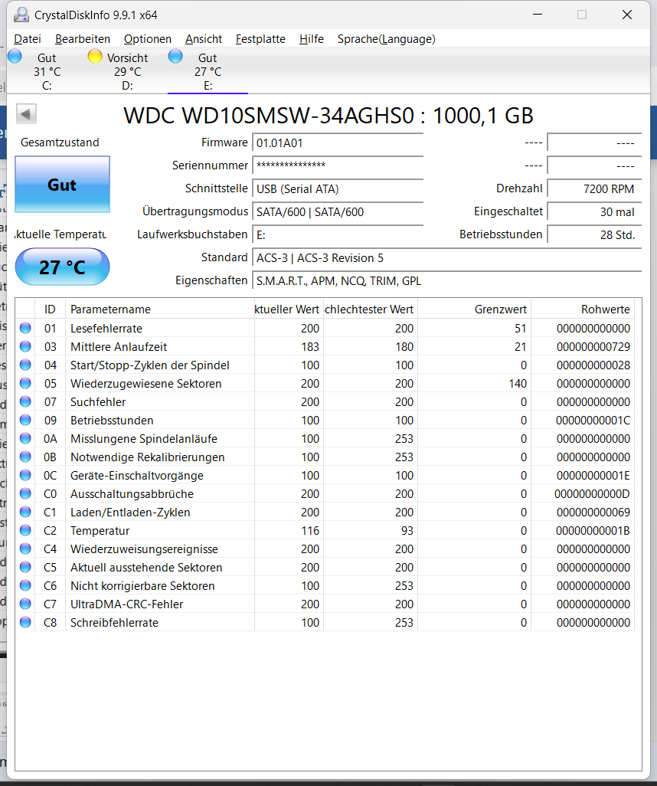Viewport: 657px width, 786px height.
Task: Click the Eingeschaltet value 30 mal
Action: pos(594,211)
